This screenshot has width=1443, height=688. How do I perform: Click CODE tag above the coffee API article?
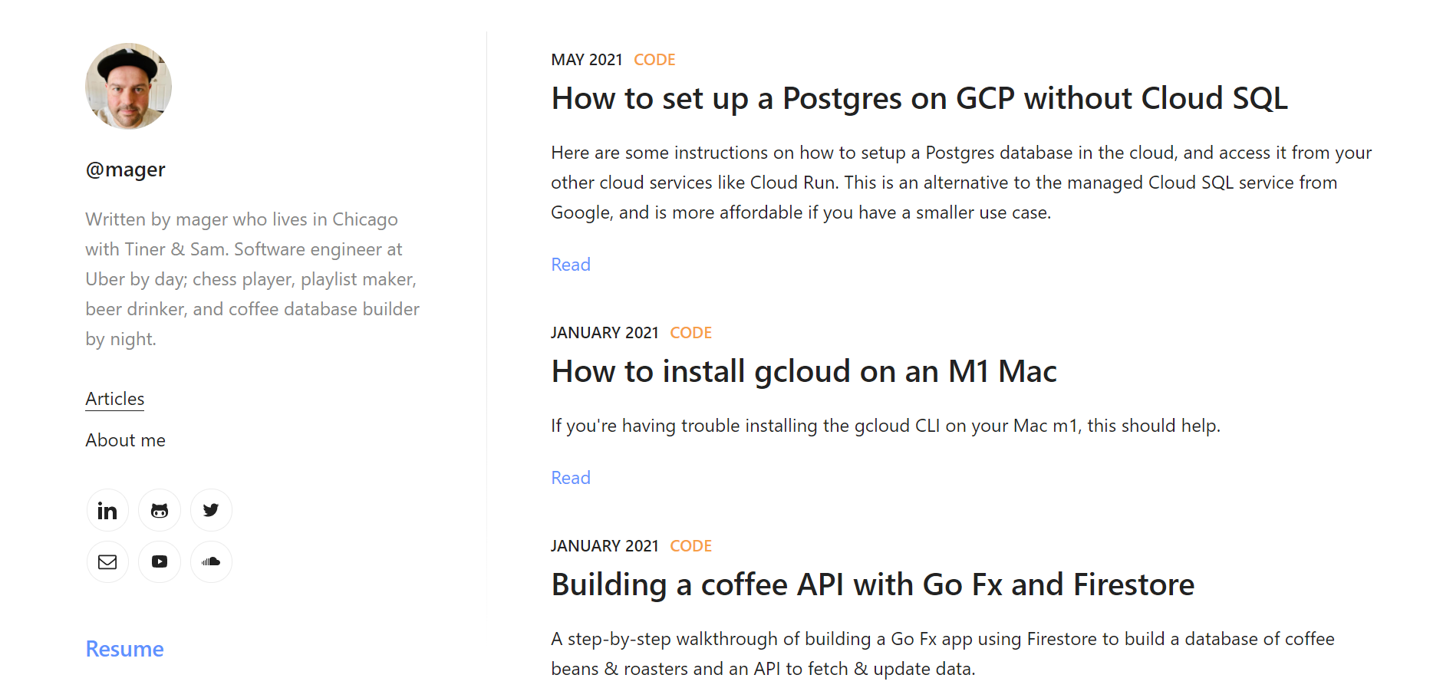690,546
